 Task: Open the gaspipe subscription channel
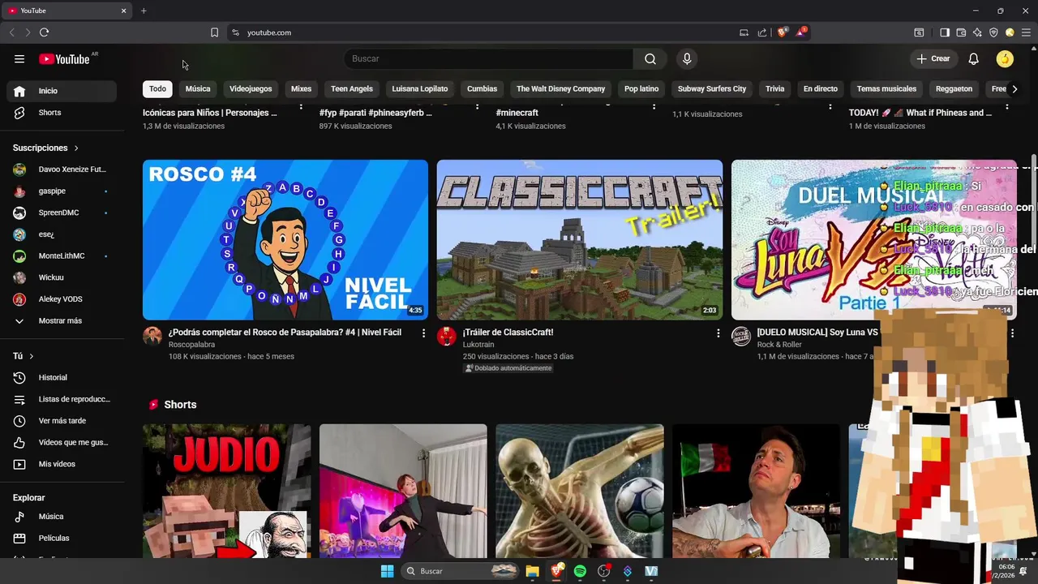tap(62, 191)
